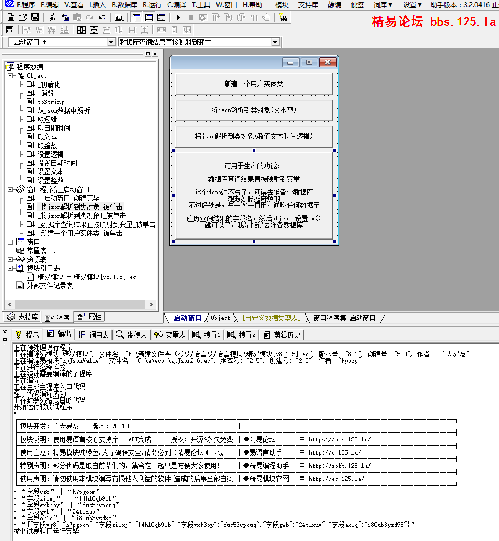Image resolution: width=499 pixels, height=541 pixels.
Task: Click the Run (play) toolbar icon
Action: [178, 18]
